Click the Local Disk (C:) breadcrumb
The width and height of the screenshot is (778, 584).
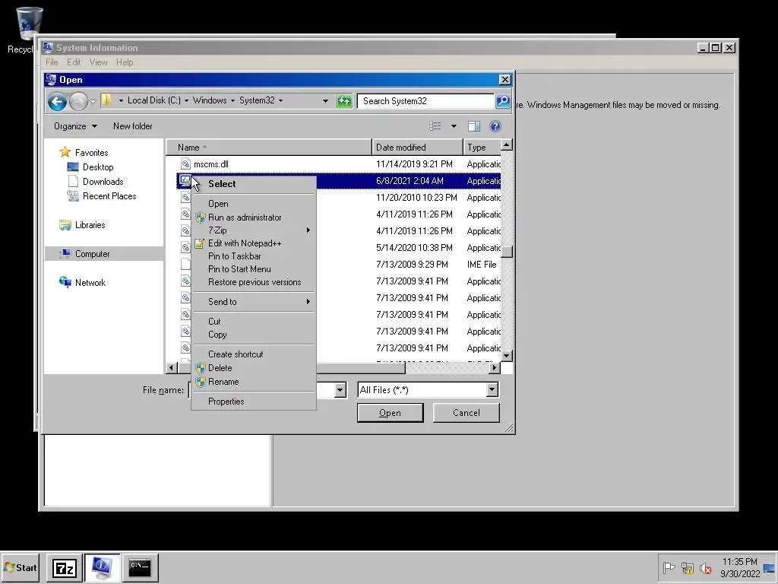(153, 100)
